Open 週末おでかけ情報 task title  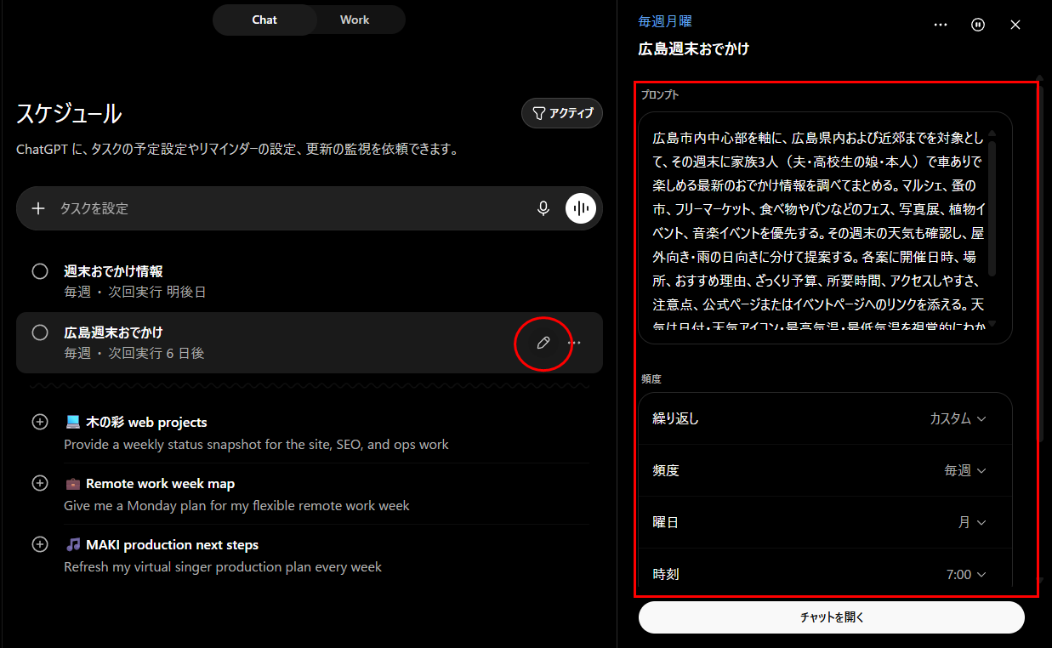tap(113, 271)
